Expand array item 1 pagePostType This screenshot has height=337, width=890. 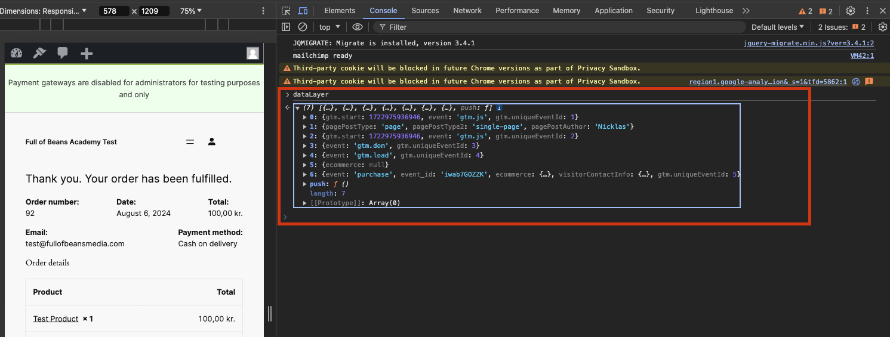click(306, 126)
